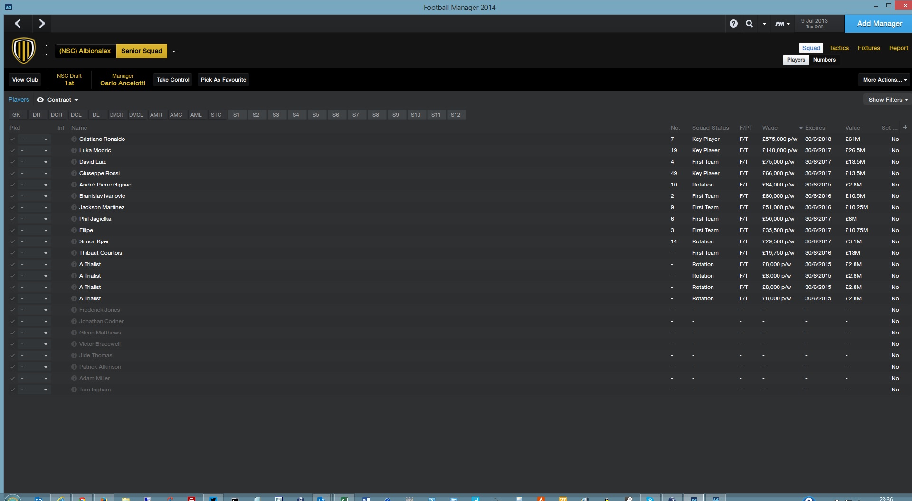Viewport: 912px width, 501px height.
Task: Open info icon for Tom Ingham
Action: [74, 390]
